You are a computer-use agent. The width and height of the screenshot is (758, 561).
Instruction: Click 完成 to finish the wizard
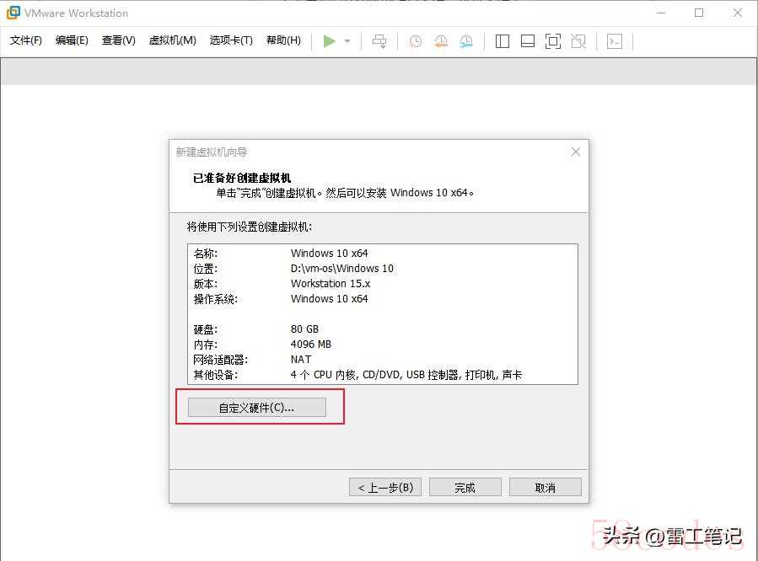465,488
